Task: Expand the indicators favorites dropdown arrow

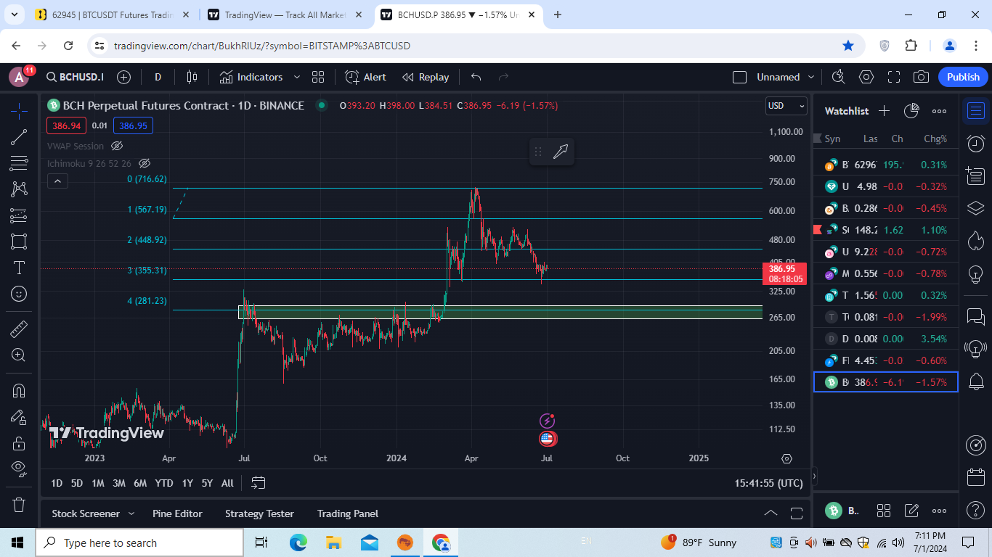Action: [296, 77]
